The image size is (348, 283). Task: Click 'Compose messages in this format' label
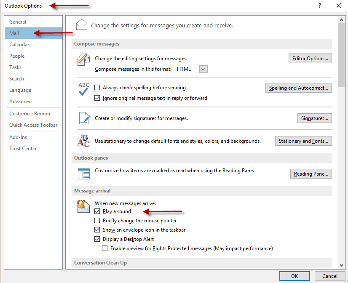tap(133, 69)
